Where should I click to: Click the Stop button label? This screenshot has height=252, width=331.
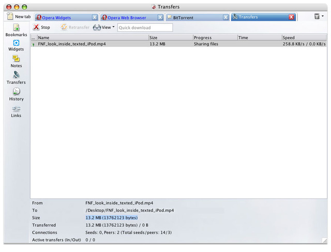tap(46, 27)
